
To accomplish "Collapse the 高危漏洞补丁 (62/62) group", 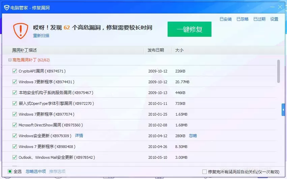I will pos(10,60).
